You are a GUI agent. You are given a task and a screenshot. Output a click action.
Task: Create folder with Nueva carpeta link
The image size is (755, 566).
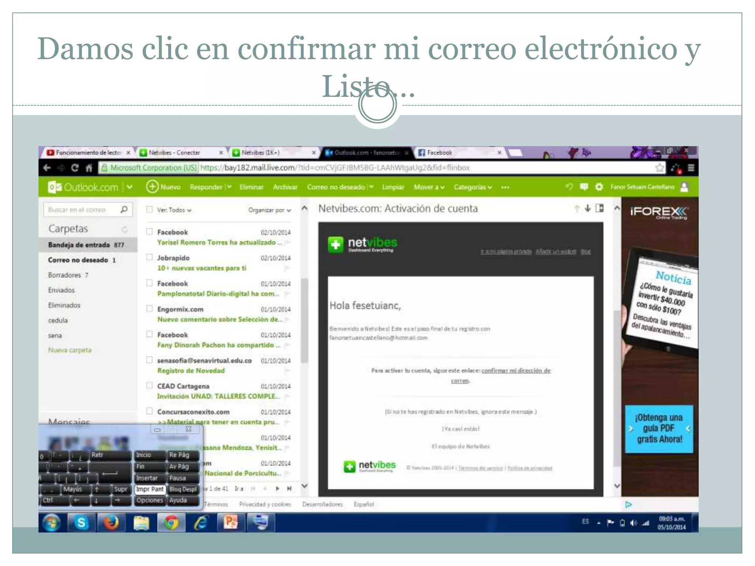click(x=70, y=350)
